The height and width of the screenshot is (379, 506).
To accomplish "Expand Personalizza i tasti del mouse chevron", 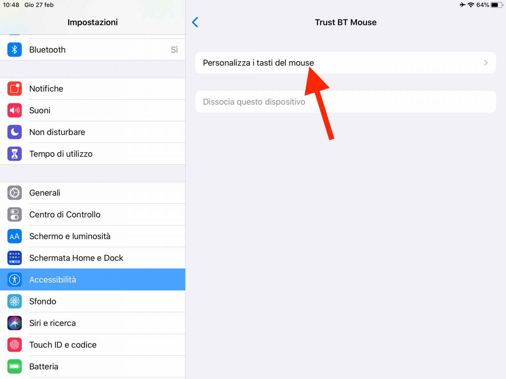I will [x=486, y=63].
